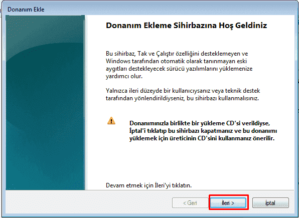The height and width of the screenshot is (218, 299).
Task: Click the İleri > button to continue
Action: pyautogui.click(x=228, y=203)
